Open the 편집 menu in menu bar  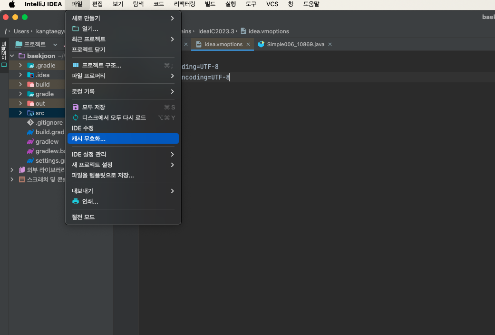(97, 4)
